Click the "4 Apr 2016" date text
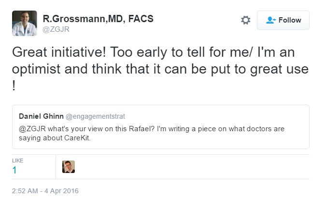 [61, 191]
